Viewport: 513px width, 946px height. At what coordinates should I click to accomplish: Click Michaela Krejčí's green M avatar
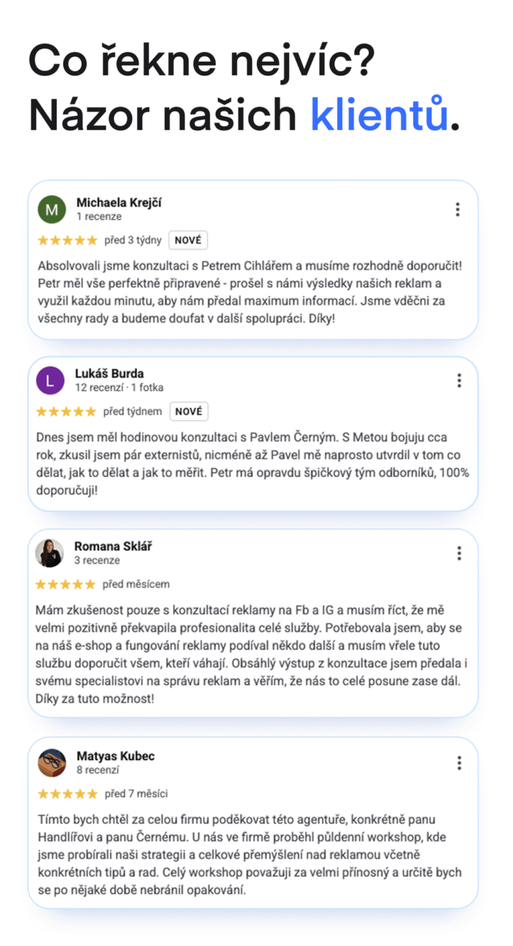click(52, 210)
